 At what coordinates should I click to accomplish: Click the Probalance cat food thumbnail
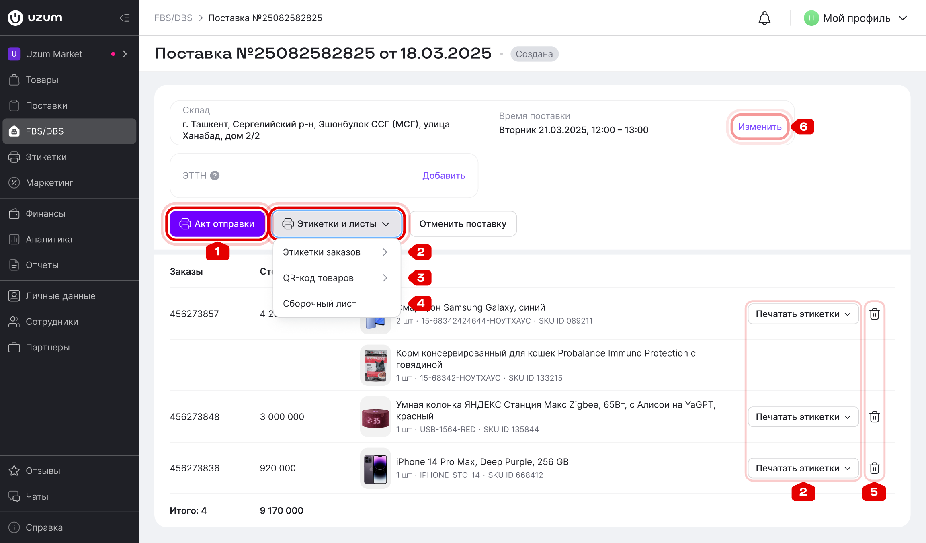click(x=375, y=365)
